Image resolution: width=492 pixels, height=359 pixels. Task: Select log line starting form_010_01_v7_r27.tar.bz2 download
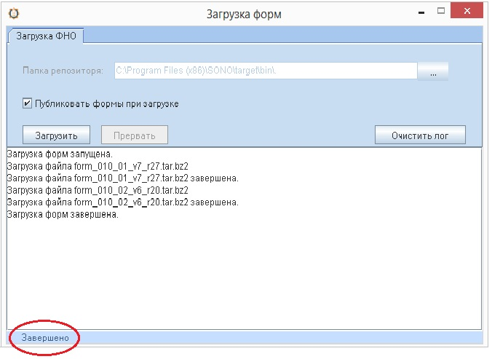98,166
